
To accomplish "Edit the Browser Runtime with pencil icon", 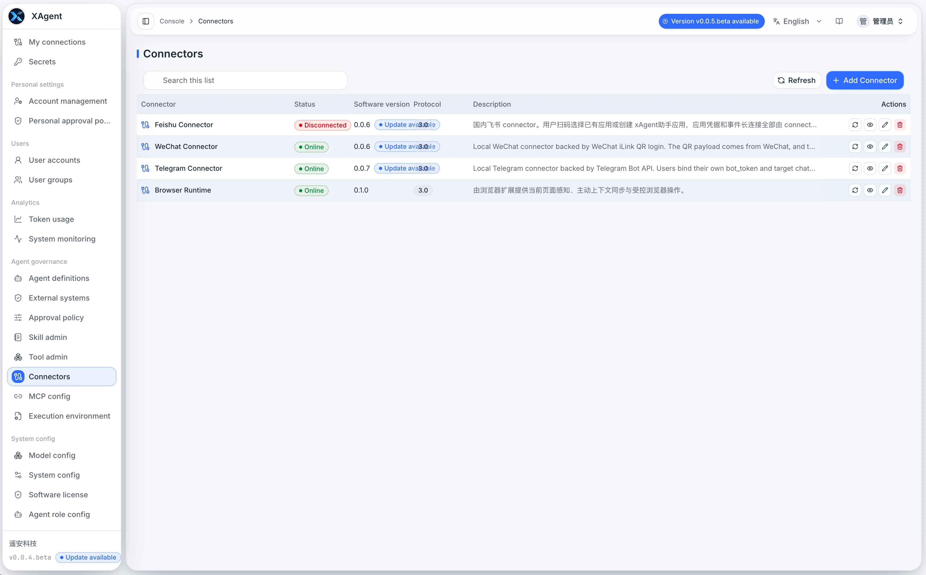I will click(x=885, y=190).
